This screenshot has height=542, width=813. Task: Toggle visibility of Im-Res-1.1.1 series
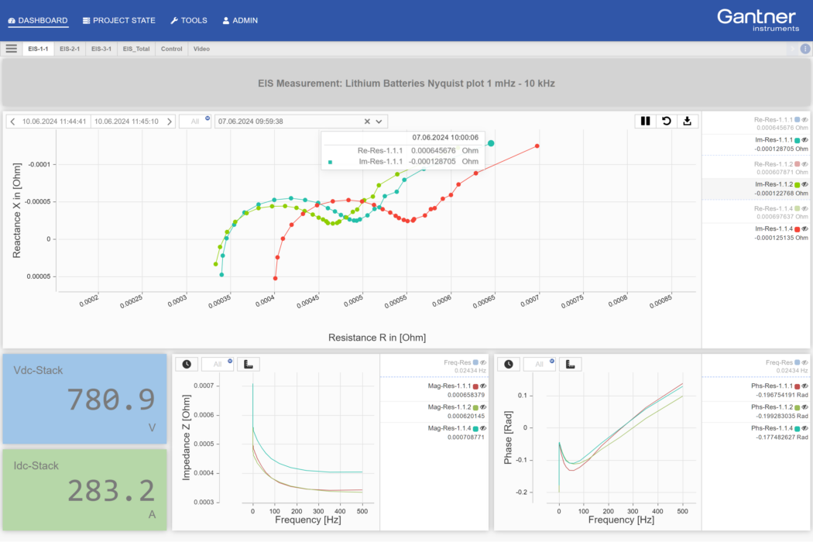(x=805, y=139)
